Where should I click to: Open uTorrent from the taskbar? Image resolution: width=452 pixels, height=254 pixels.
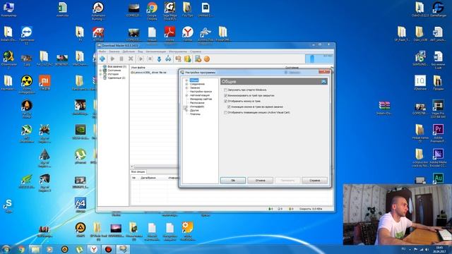tap(79, 249)
